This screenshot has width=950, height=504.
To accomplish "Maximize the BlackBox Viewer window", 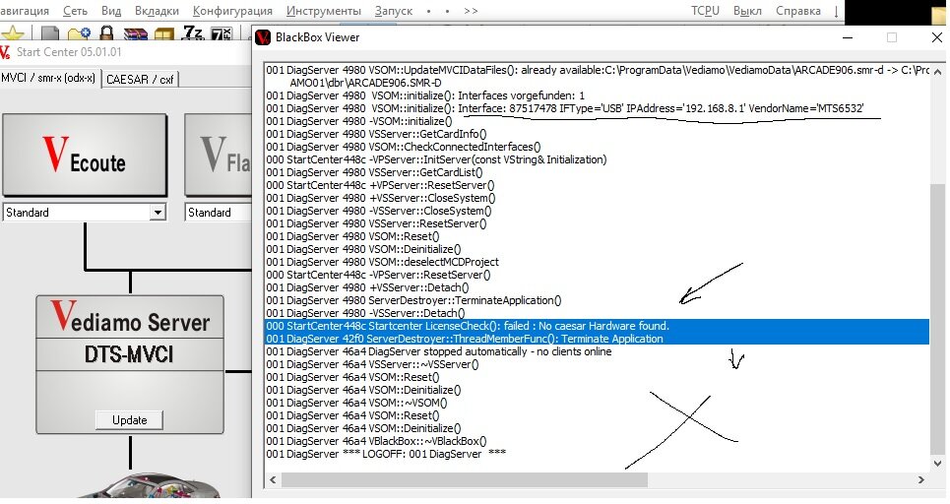I will pos(892,37).
